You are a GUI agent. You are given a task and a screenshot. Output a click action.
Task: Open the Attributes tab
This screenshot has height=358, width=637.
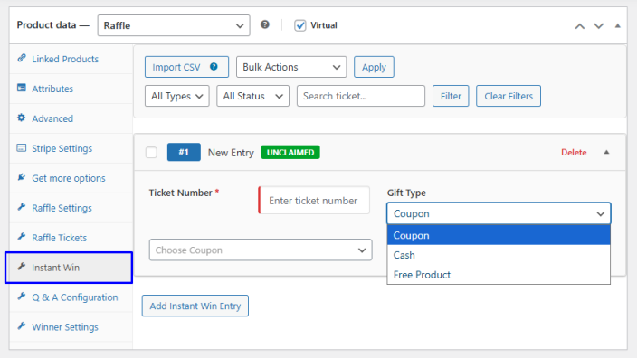[71, 89]
